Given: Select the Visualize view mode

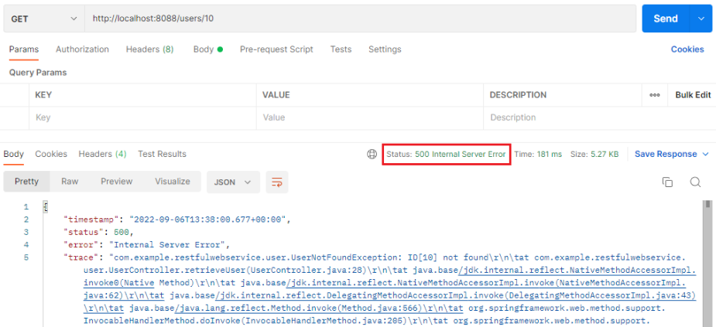Looking at the screenshot, I should [172, 182].
